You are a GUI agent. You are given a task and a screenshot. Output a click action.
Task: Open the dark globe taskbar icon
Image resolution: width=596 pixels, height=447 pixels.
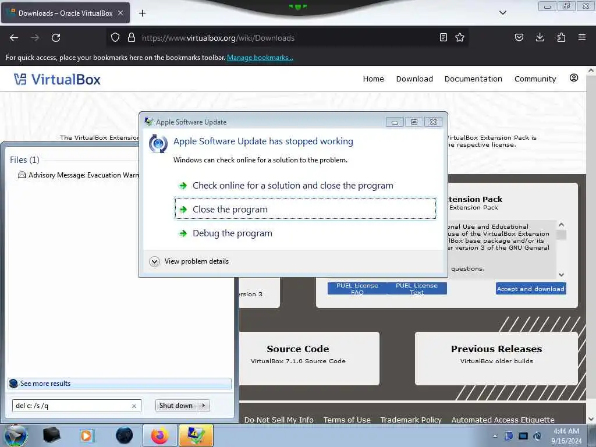pos(124,435)
